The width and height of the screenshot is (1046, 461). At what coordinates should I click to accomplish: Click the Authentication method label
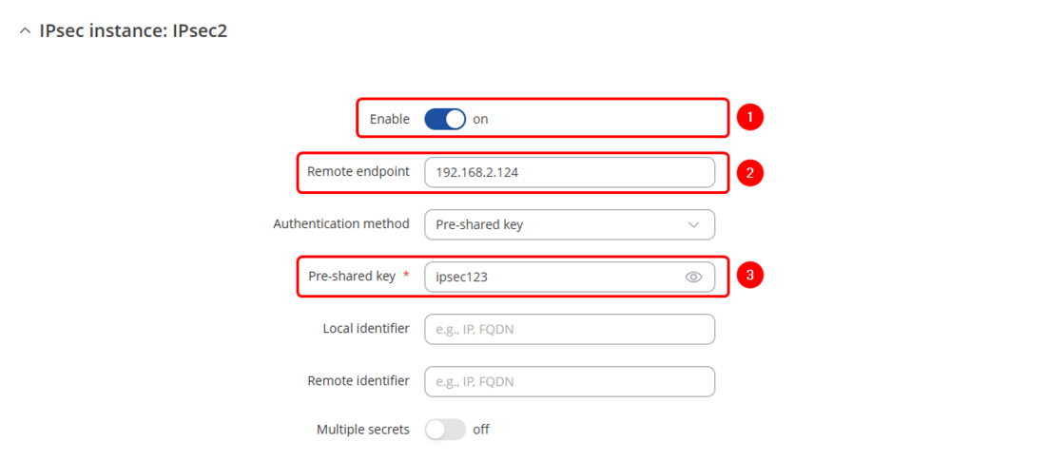pos(341,224)
